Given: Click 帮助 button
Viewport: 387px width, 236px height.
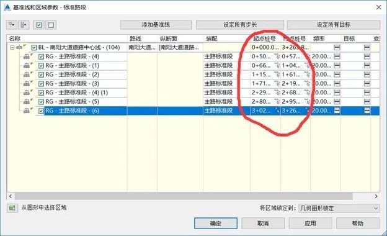Looking at the screenshot, I should click(358, 224).
